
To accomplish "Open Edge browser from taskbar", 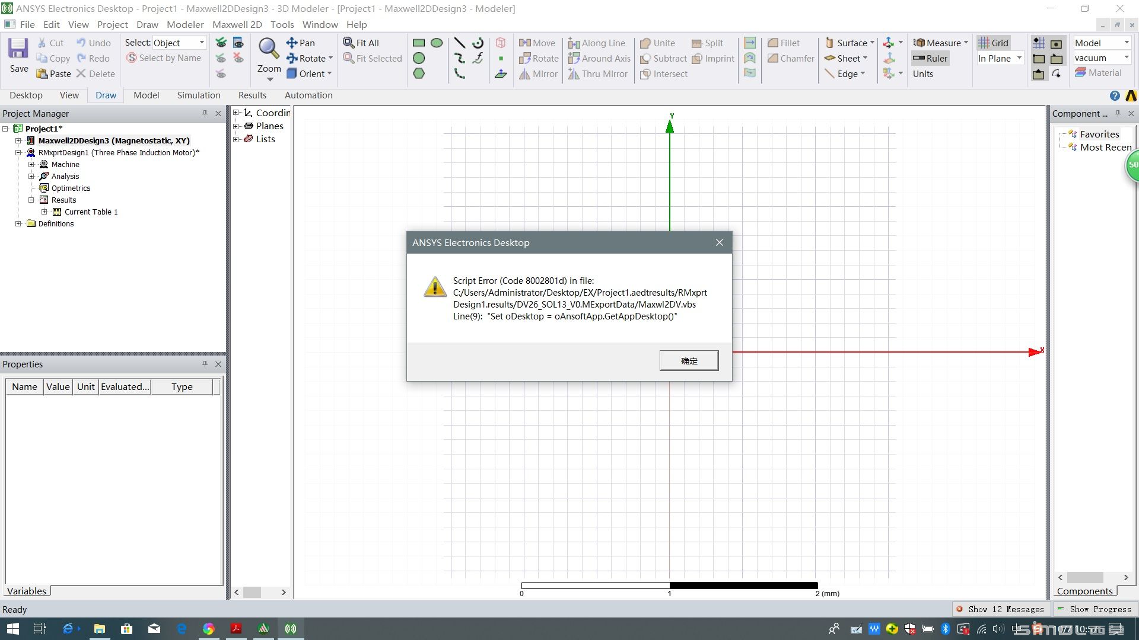I will [182, 629].
